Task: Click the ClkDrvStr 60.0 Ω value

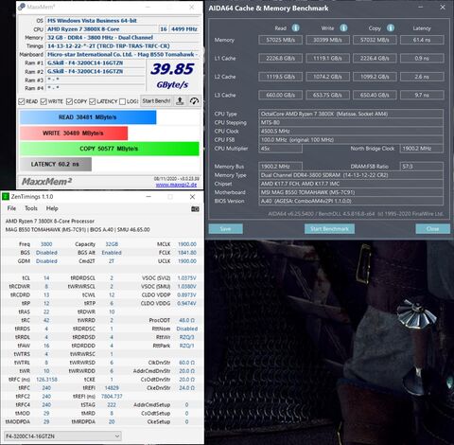Action: coord(187,363)
